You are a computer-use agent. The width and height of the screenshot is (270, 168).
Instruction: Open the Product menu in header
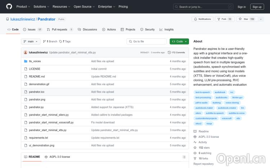click(x=23, y=6)
